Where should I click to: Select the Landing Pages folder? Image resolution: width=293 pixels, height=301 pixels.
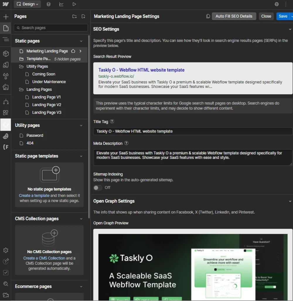(x=49, y=89)
